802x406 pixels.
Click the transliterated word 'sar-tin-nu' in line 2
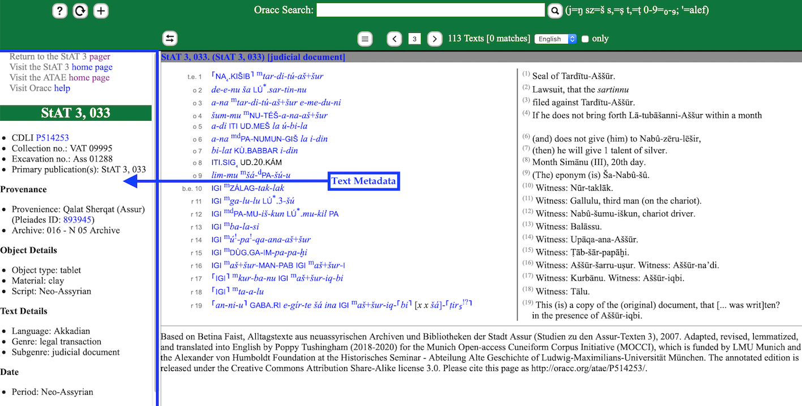point(288,90)
